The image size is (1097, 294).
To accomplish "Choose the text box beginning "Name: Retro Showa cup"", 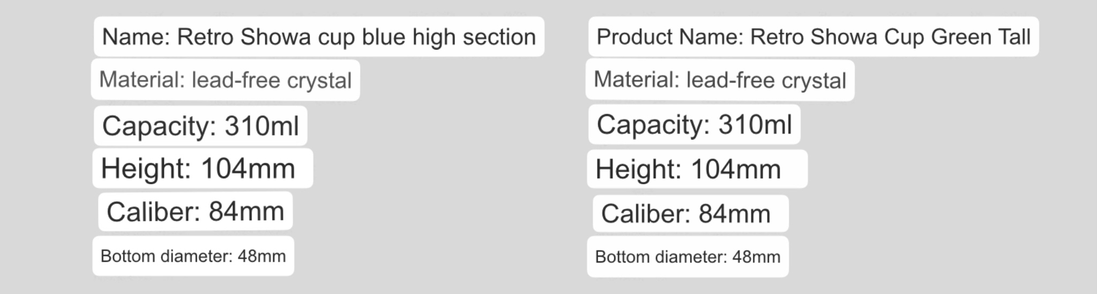I will 319,37.
